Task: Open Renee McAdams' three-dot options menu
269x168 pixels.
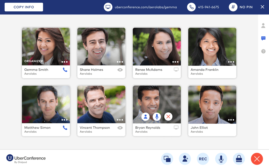Action: coord(175,62)
